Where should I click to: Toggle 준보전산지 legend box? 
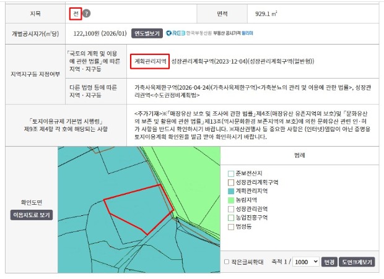click(x=231, y=174)
